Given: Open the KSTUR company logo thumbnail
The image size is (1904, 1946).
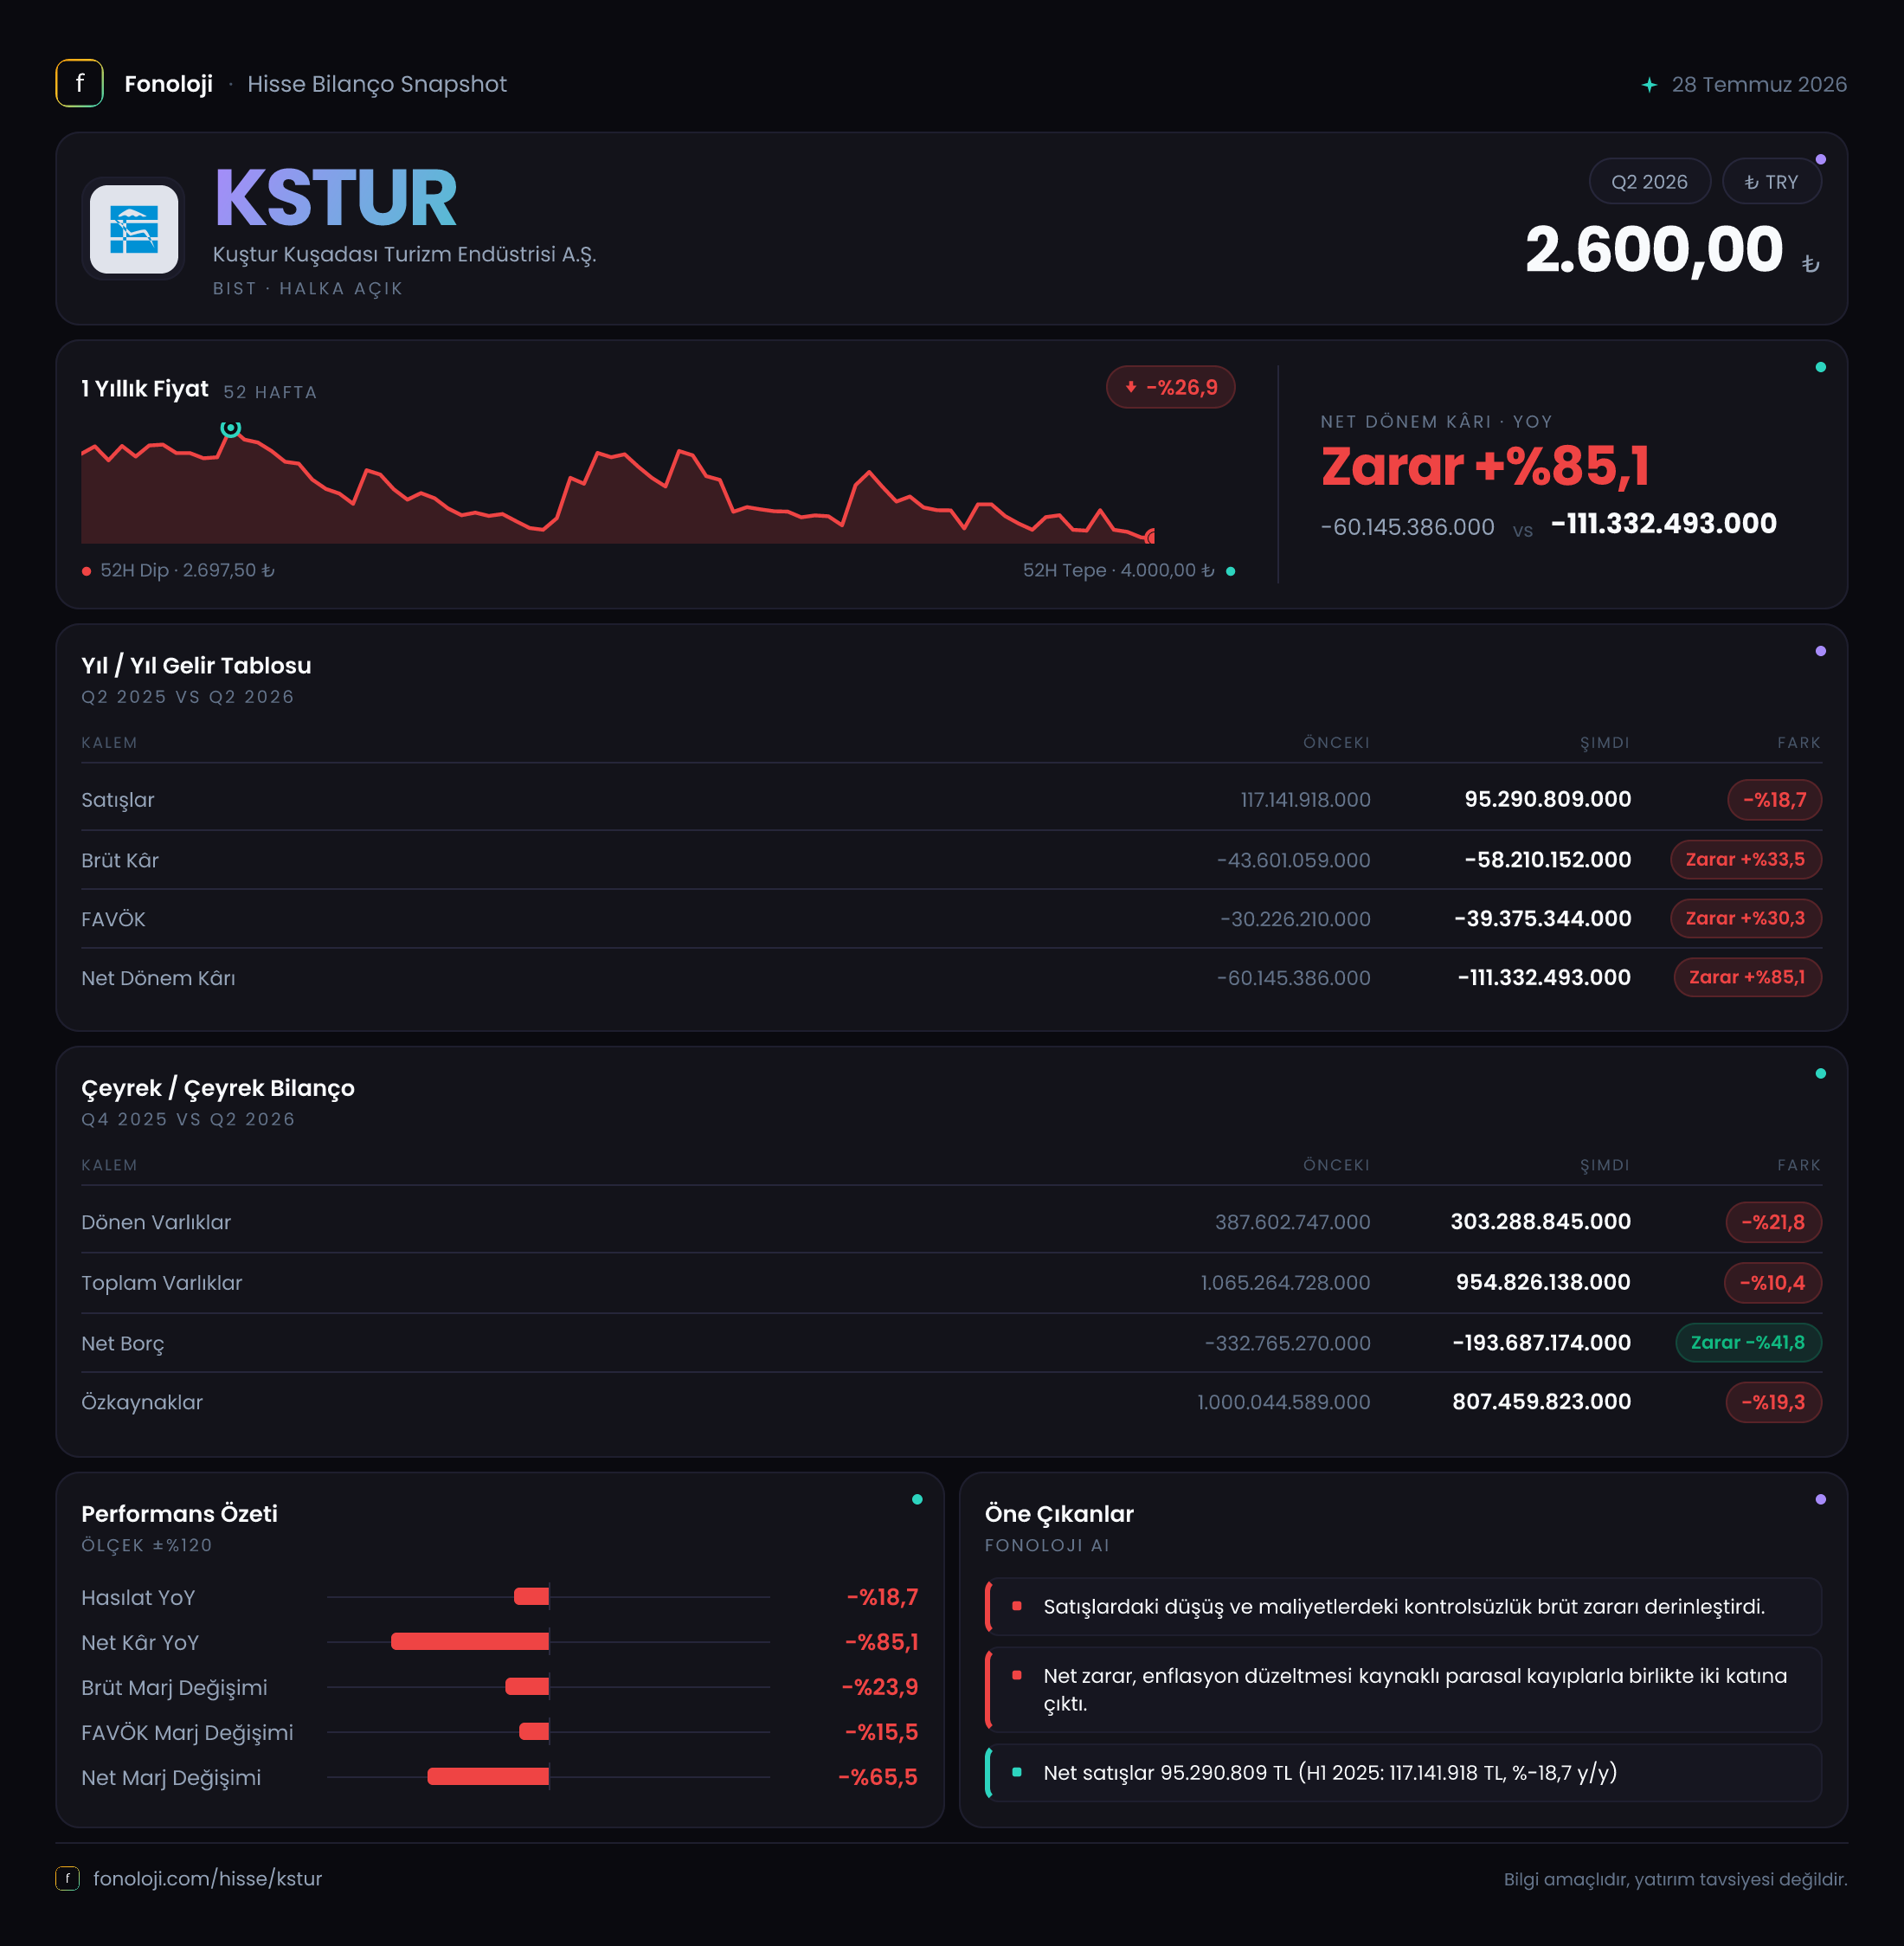Looking at the screenshot, I should coord(134,229).
